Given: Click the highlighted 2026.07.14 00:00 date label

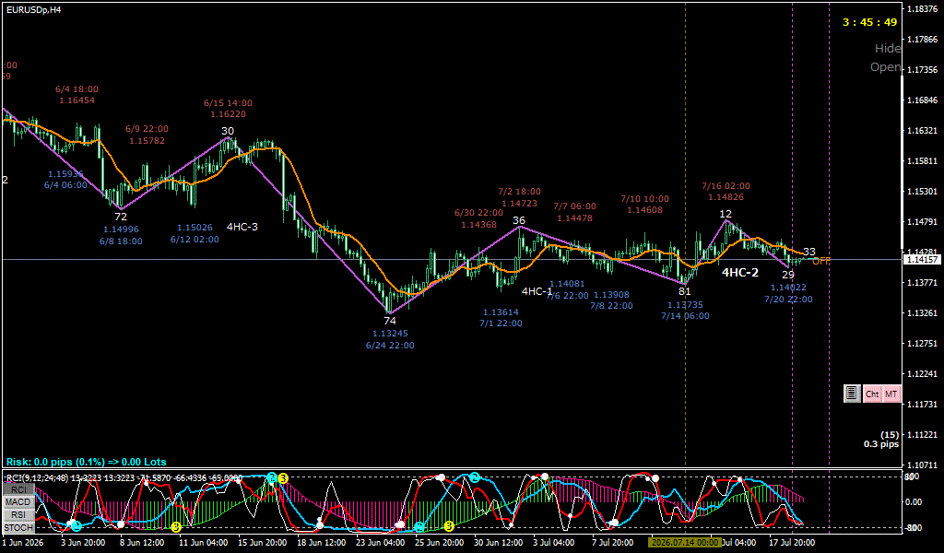Looking at the screenshot, I should click(x=685, y=542).
